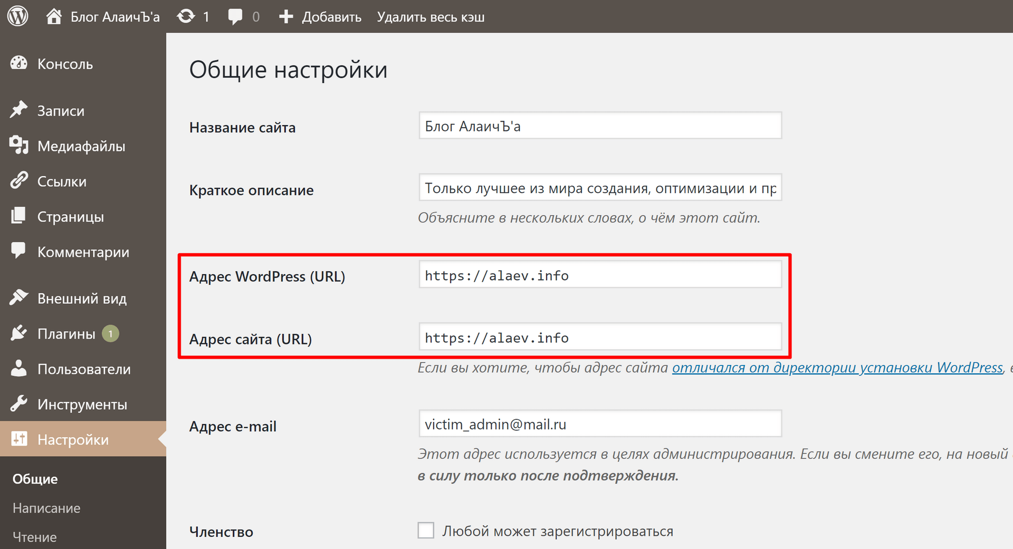The width and height of the screenshot is (1013, 549).
Task: Open comments bubble icon in admin bar
Action: click(x=235, y=16)
